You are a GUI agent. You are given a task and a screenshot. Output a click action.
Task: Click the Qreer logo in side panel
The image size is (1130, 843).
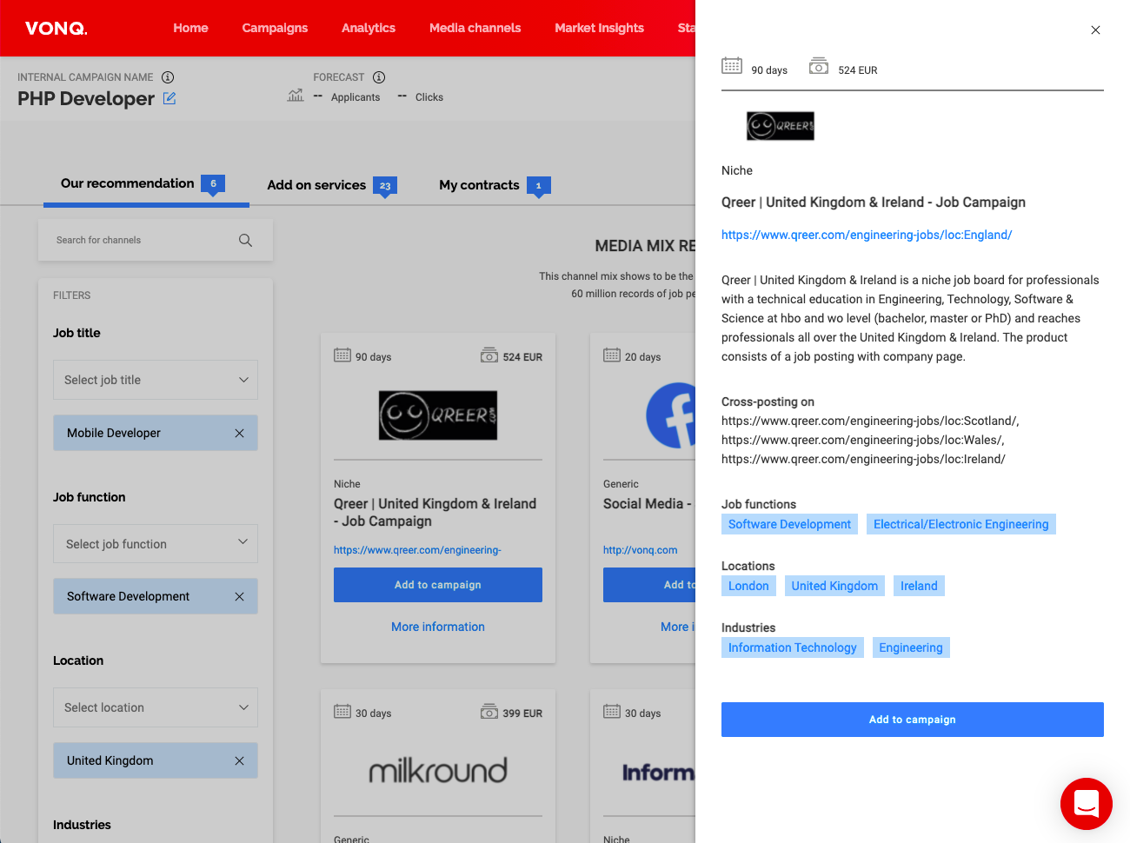(781, 126)
